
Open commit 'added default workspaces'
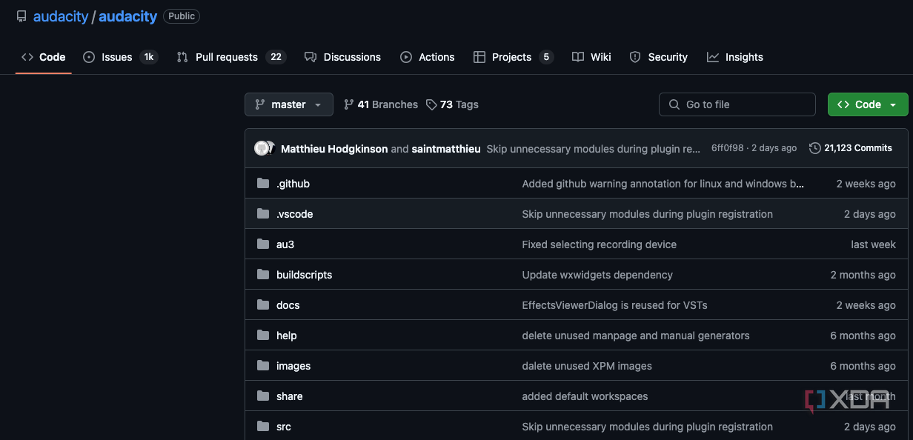tap(585, 396)
